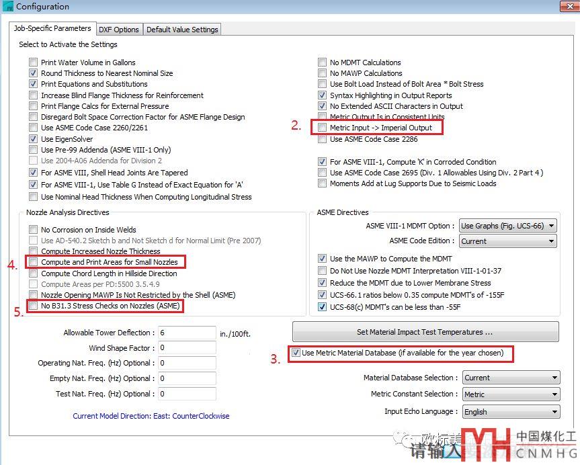Check Compute Increased Nozzle Thickness
Screen dimensions: 580x465
(x=34, y=251)
